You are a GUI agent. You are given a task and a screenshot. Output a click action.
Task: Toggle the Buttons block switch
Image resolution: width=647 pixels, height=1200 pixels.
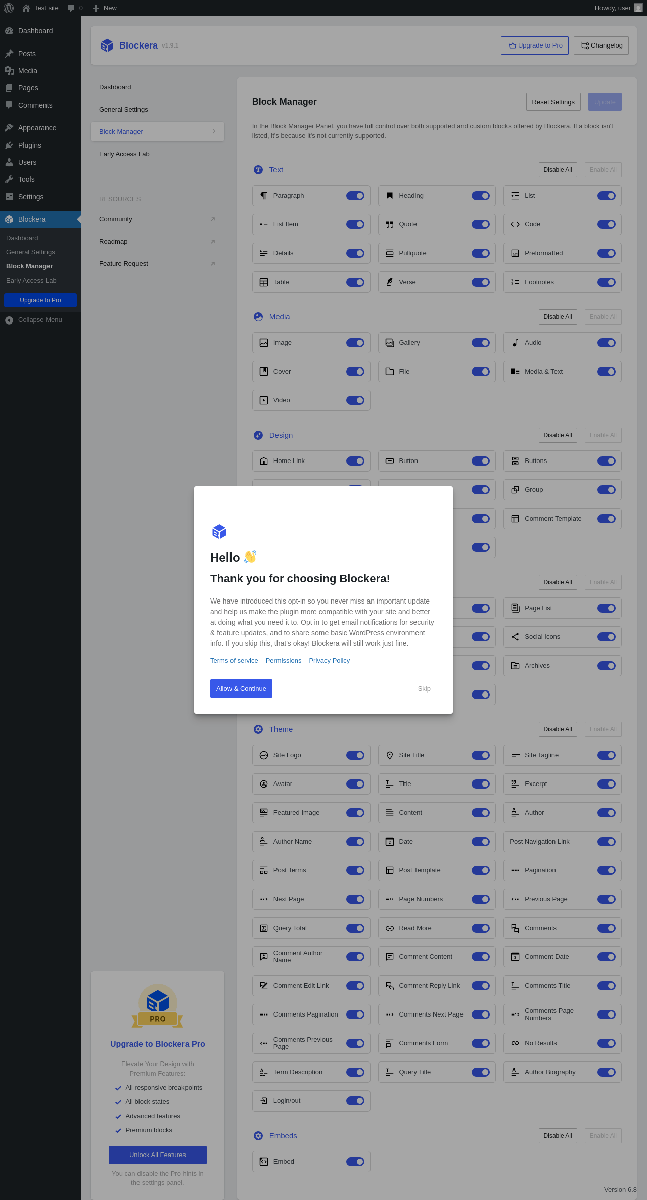pyautogui.click(x=607, y=461)
